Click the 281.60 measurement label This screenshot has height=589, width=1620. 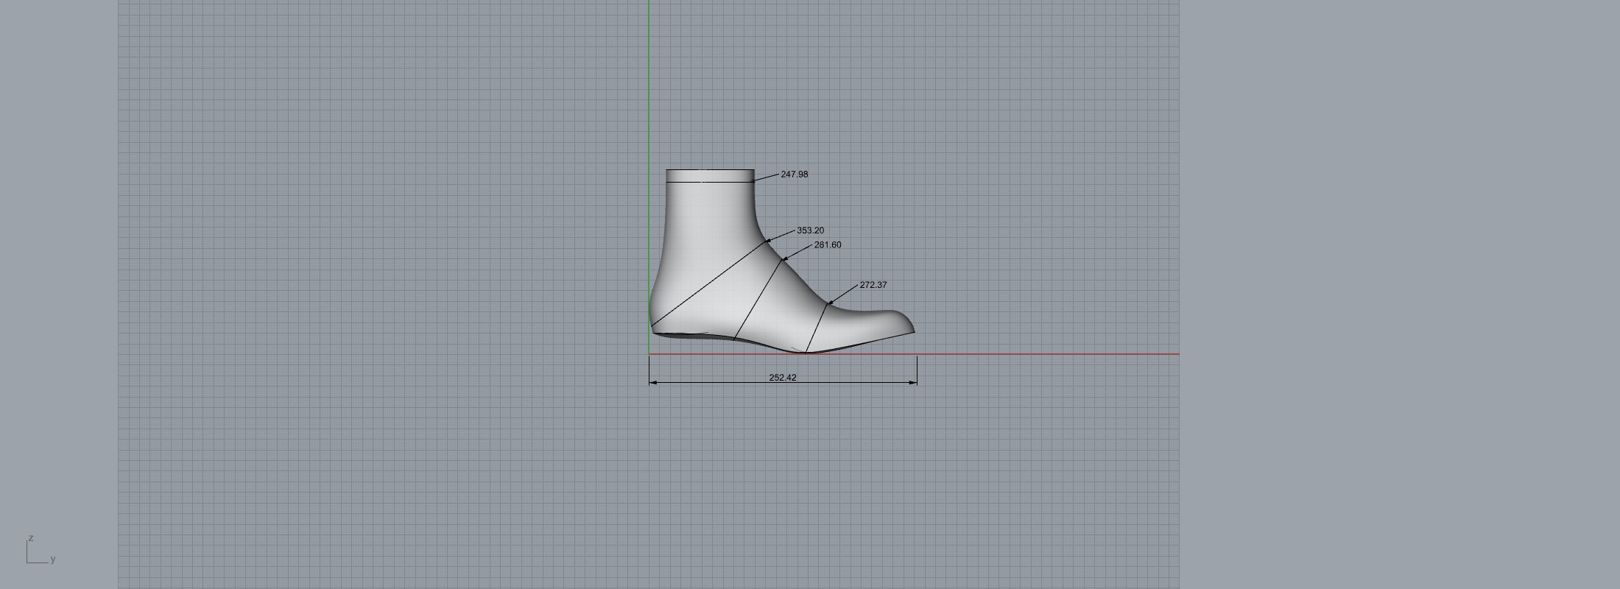827,245
